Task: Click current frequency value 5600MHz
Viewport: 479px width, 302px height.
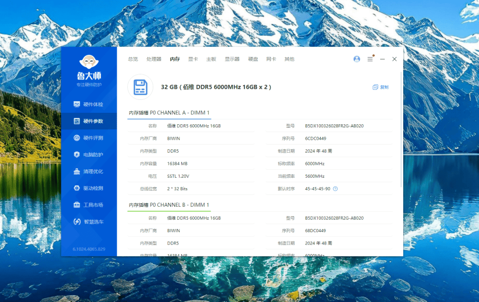Action: [315, 176]
